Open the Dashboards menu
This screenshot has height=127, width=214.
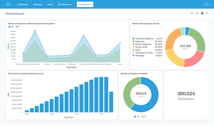23,4
